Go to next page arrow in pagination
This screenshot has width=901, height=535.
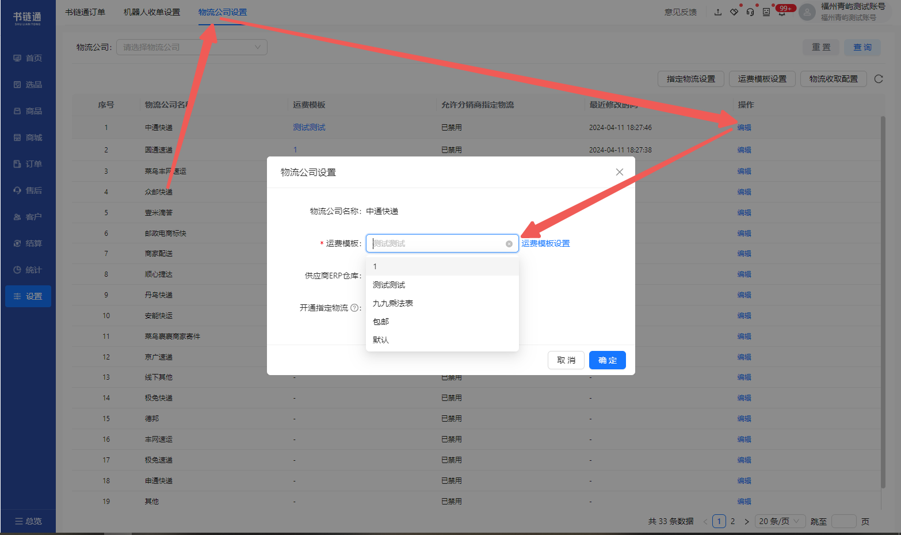[x=747, y=522]
